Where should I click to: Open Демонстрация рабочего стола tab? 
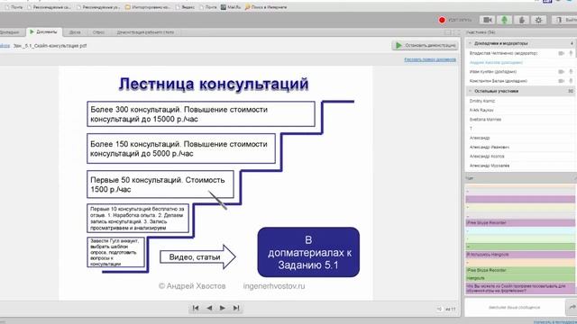point(145,32)
